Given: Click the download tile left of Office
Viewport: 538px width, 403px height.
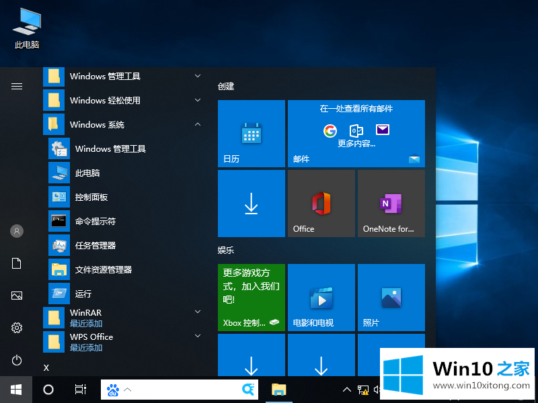Looking at the screenshot, I should point(252,204).
